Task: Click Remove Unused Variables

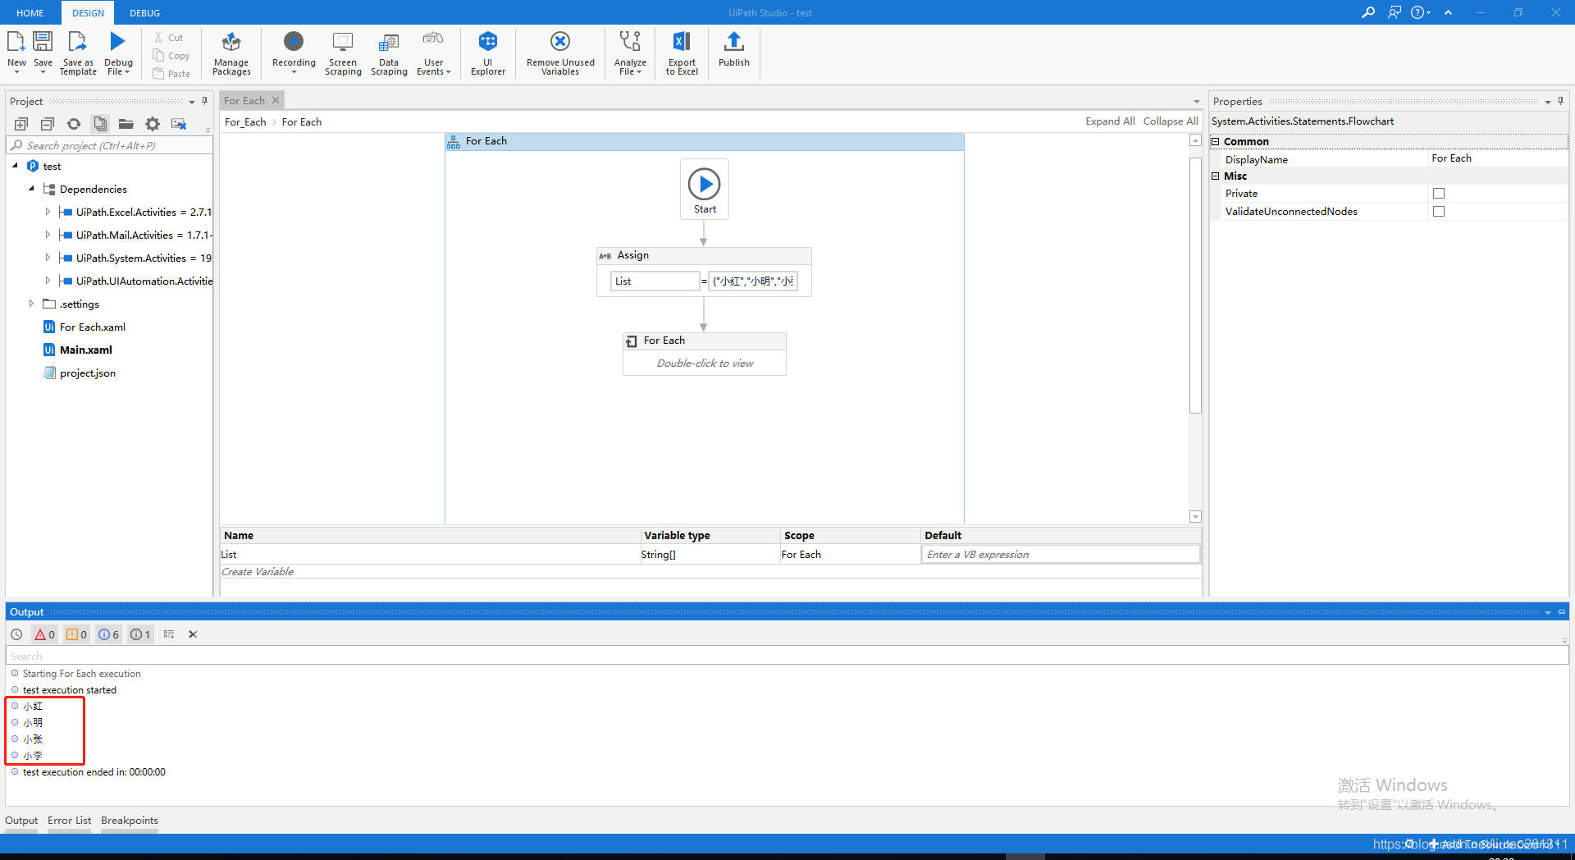Action: [559, 53]
